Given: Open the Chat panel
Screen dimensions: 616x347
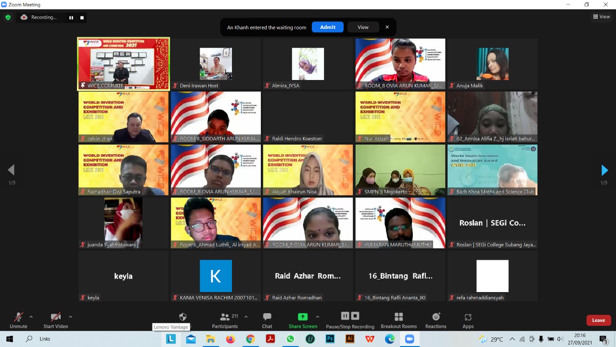Looking at the screenshot, I should (267, 320).
